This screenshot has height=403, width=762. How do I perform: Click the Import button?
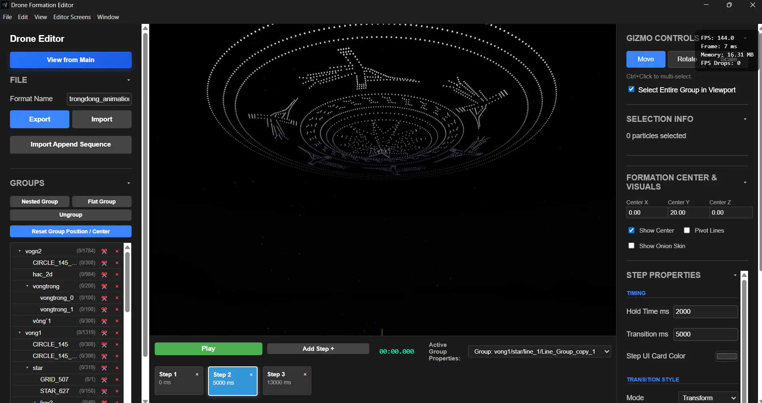[102, 119]
